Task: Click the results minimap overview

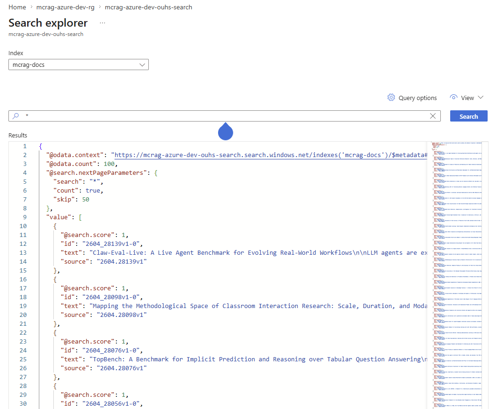Action: coord(457,275)
